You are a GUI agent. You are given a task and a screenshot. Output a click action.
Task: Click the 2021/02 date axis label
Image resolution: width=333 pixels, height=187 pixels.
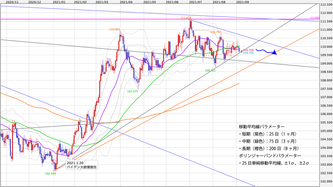81,2
